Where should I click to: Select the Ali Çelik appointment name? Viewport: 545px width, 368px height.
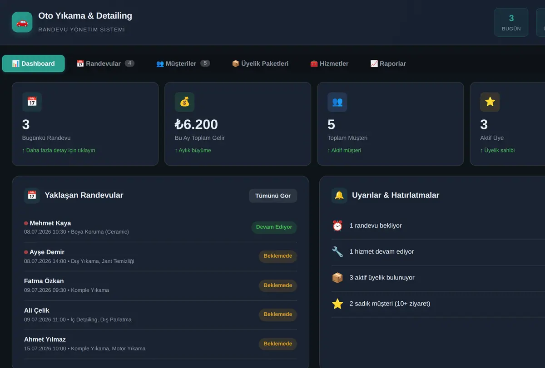36,310
